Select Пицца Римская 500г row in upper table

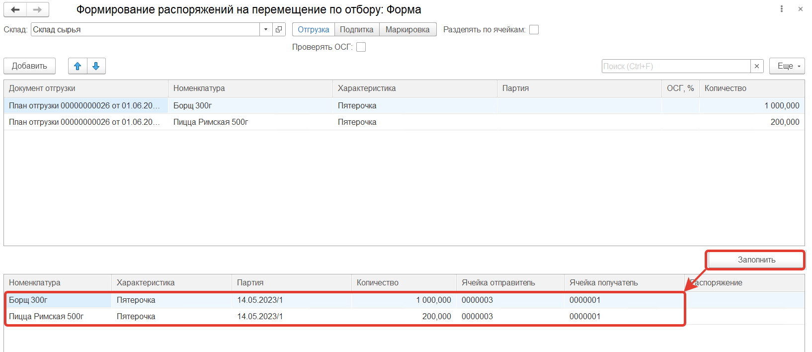coord(211,122)
